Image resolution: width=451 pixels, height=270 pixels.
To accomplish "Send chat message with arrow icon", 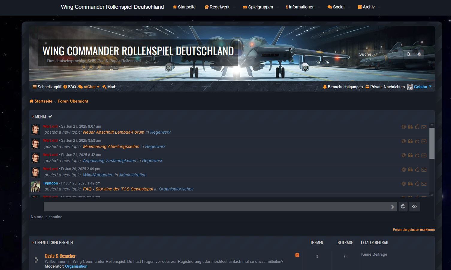I will click(392, 207).
